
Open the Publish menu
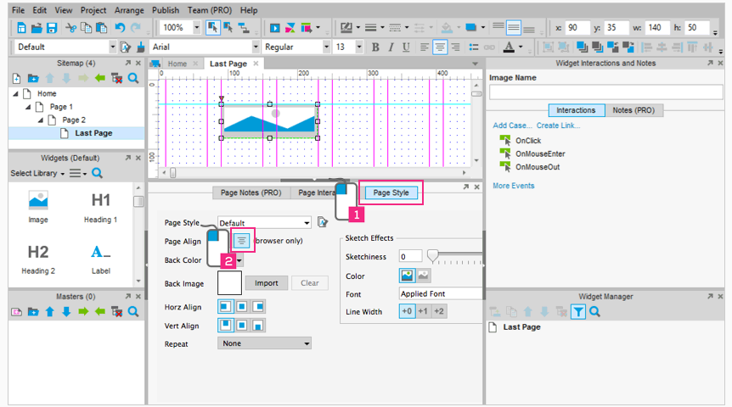tap(166, 10)
